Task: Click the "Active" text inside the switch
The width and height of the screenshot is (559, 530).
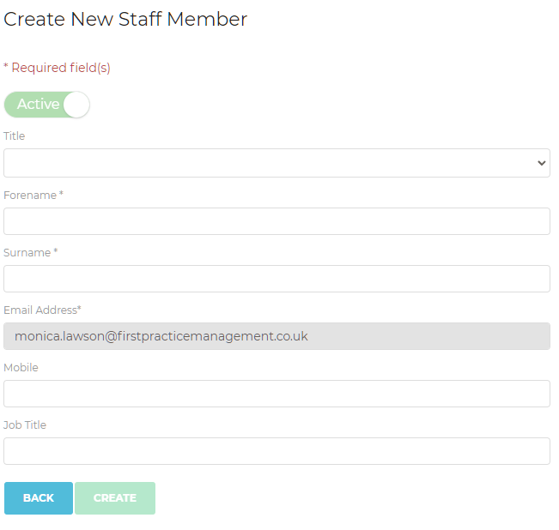Action: pyautogui.click(x=38, y=105)
